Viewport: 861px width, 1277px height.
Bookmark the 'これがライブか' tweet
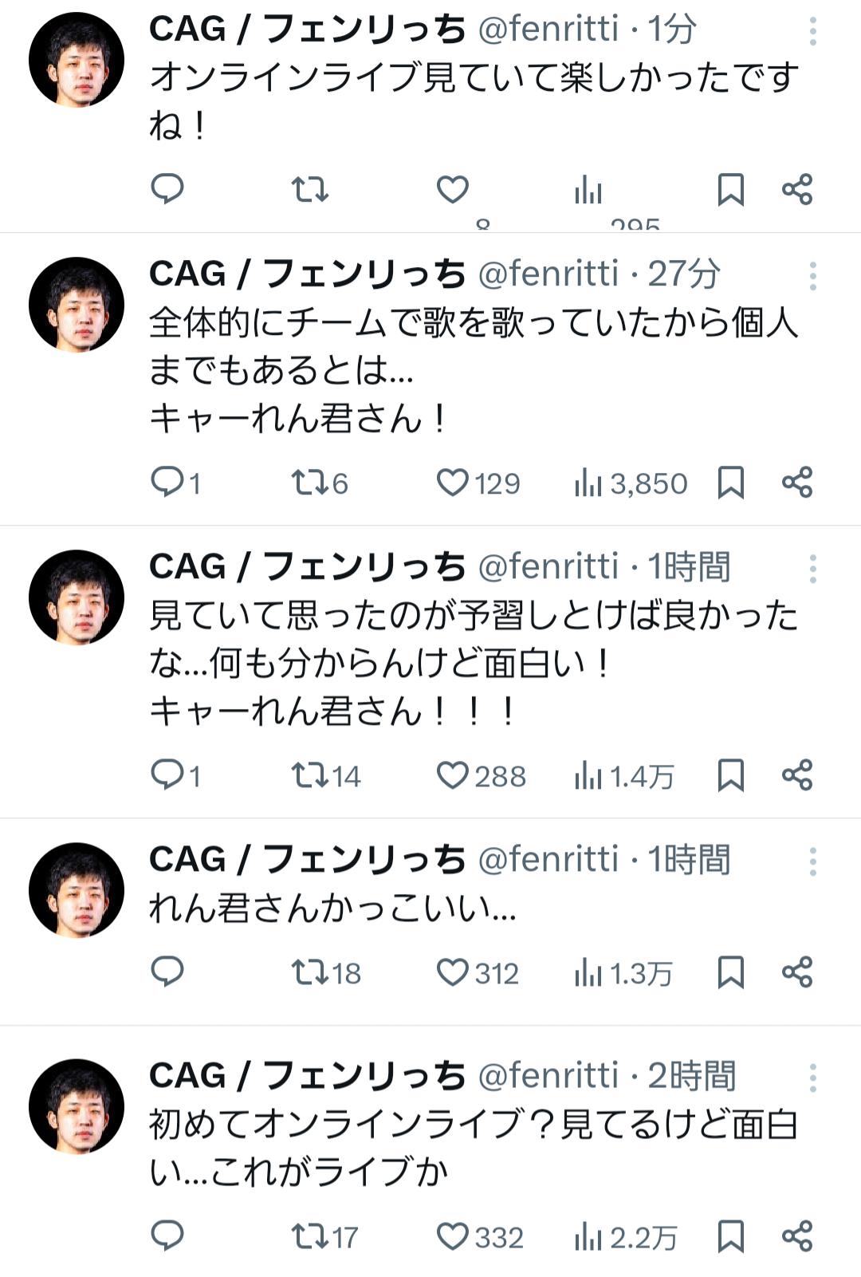point(731,1236)
